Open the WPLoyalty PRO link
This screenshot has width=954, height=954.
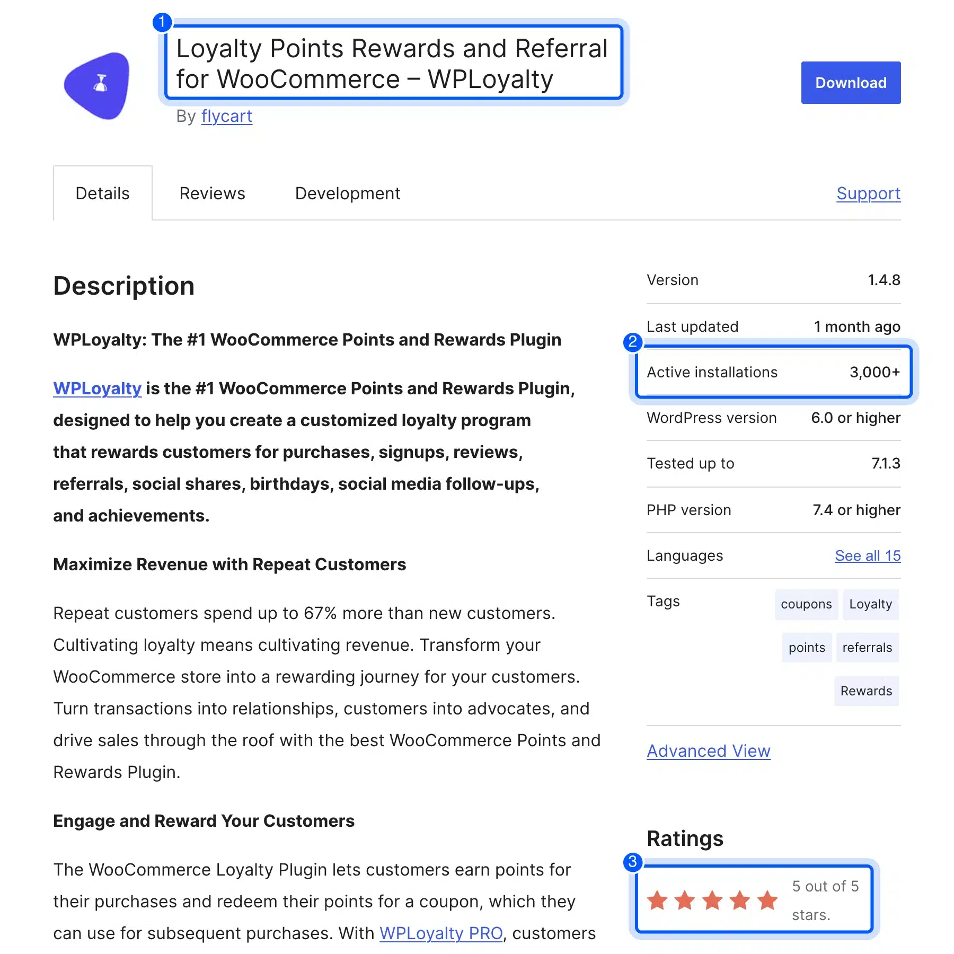[x=441, y=933]
